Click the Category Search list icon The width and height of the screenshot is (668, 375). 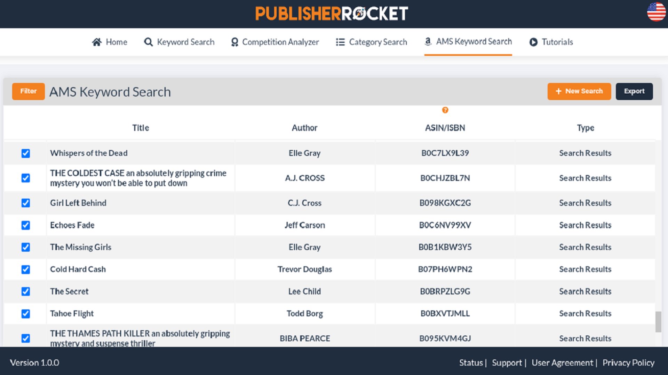340,42
